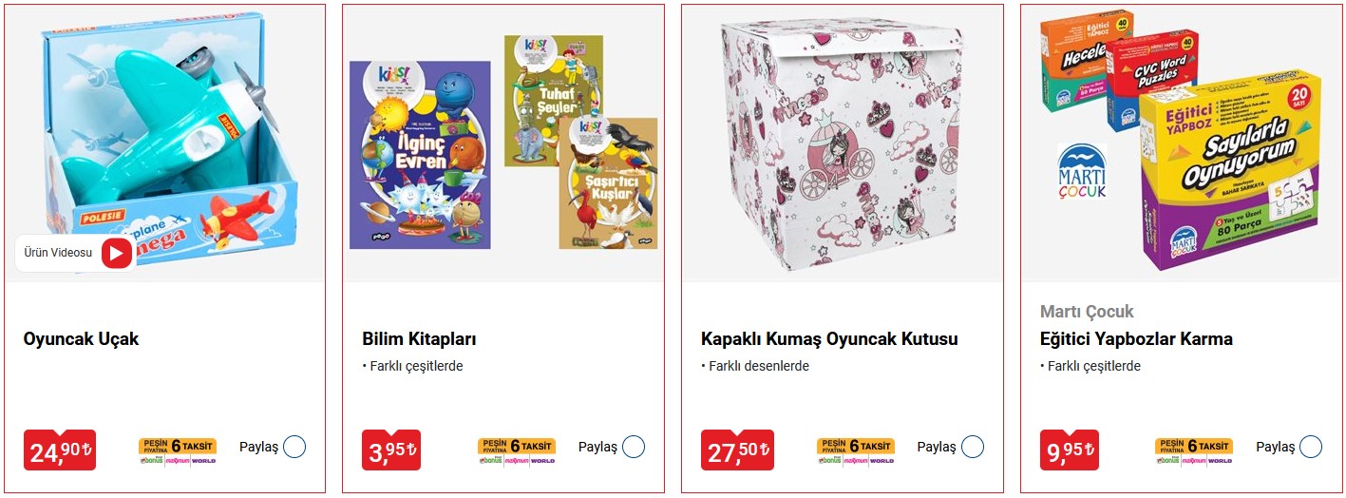
Task: Click the 3,95 price tag
Action: (391, 450)
